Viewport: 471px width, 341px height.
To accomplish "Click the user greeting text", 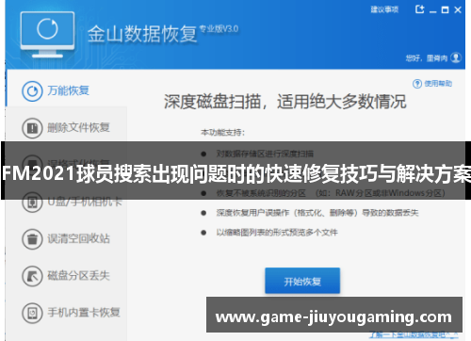I will (427, 58).
